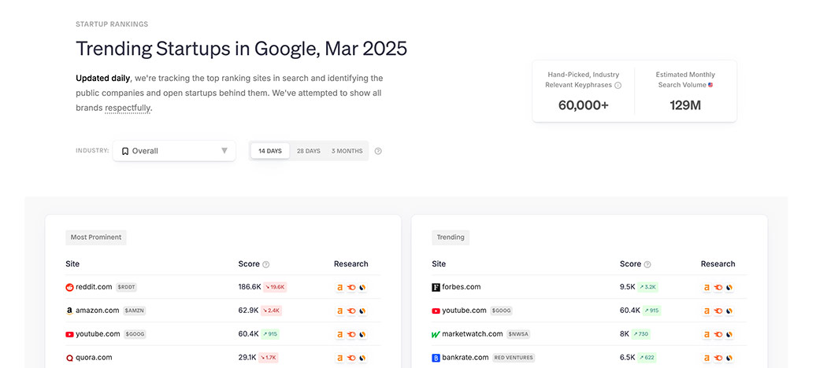Viewport: 827px width, 368px height.
Task: Open Ahrefs research for forbes.com
Action: 706,288
